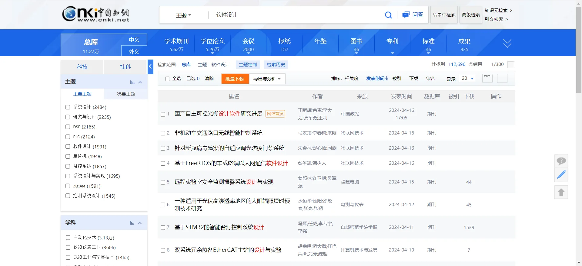Show 主题 chart visualization icon
The height and width of the screenshot is (266, 582).
click(x=132, y=82)
